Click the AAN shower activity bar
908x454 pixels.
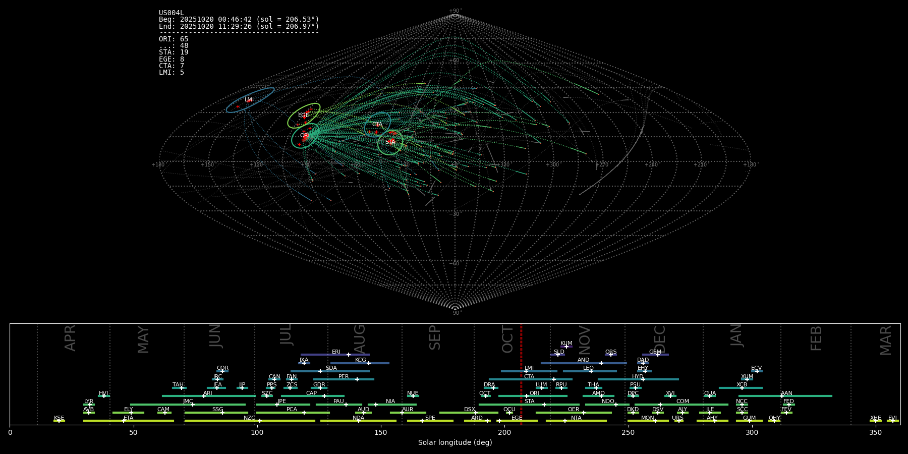pos(785,396)
